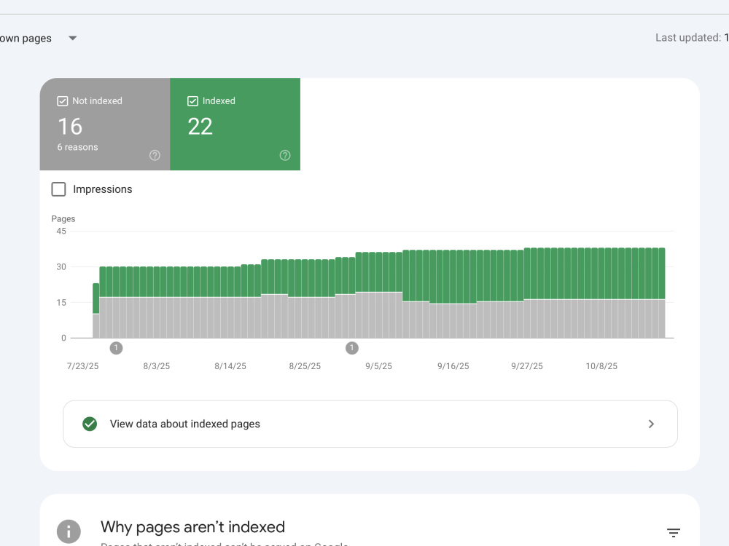Click green checkmark icon in indexed pages row
This screenshot has height=546, width=729.
(x=90, y=424)
